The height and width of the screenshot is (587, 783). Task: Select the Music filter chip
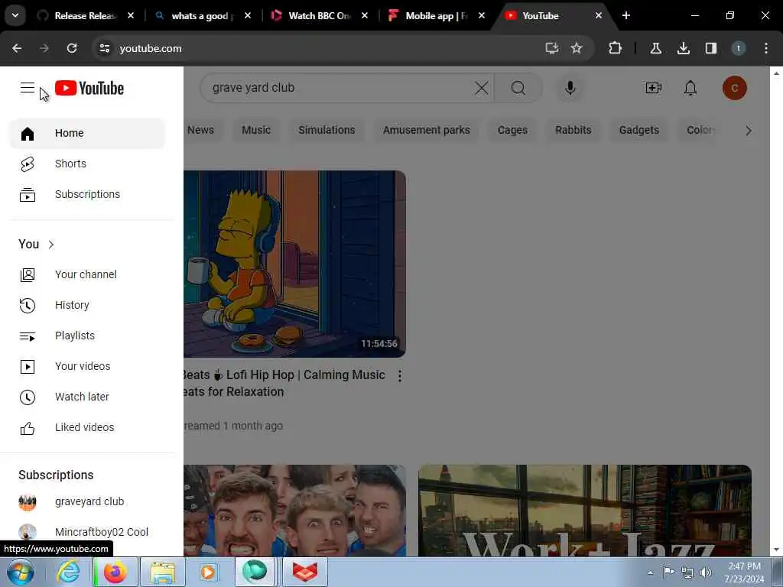[256, 130]
